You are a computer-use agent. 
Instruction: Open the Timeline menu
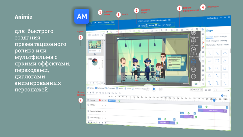106,22
